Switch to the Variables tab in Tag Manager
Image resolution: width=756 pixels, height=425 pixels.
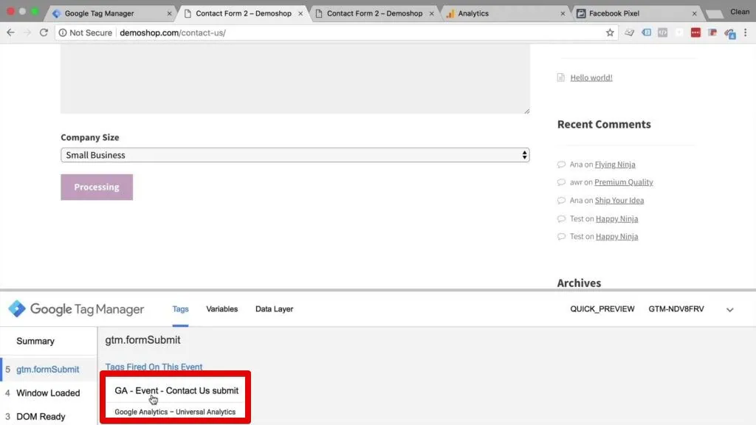tap(221, 309)
